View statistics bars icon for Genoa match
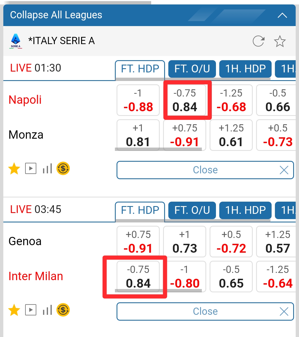The width and height of the screenshot is (299, 337). (x=47, y=310)
